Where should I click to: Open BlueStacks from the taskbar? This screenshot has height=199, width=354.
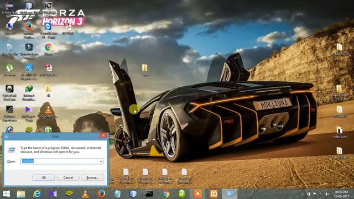pos(69,194)
